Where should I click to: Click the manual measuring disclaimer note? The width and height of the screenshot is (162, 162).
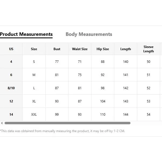coord(63,131)
